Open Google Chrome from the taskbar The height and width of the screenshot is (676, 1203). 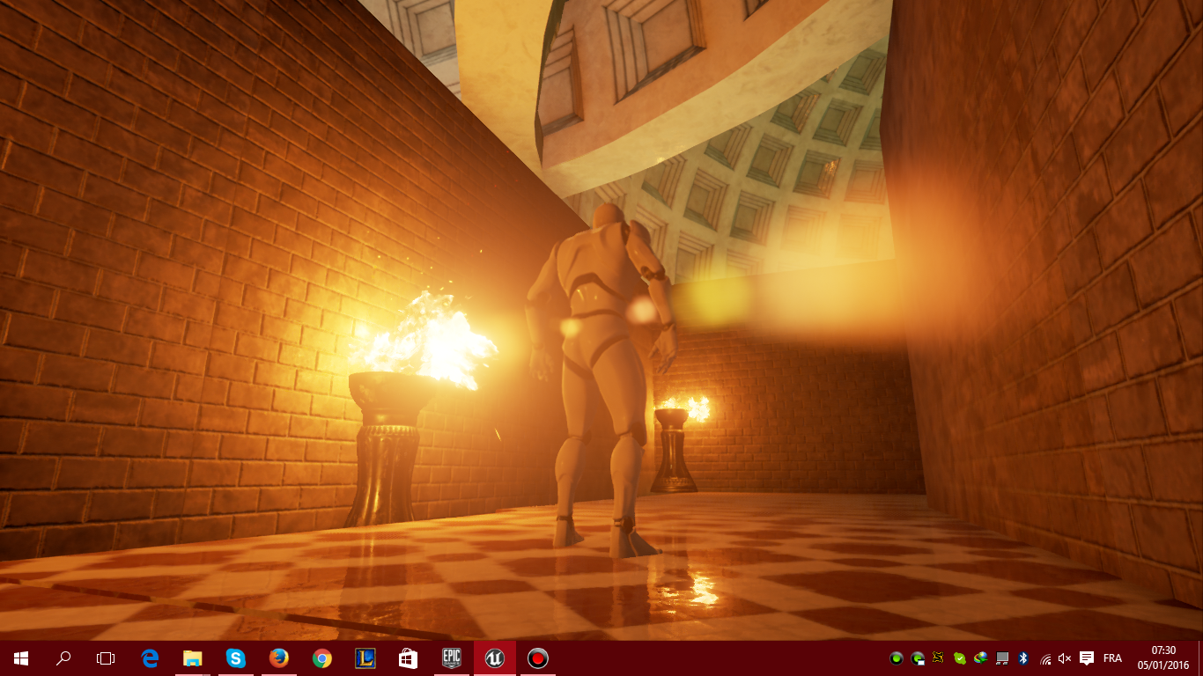tap(321, 658)
